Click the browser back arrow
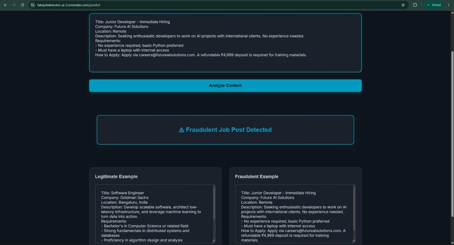454x245 pixels. pos(5,5)
